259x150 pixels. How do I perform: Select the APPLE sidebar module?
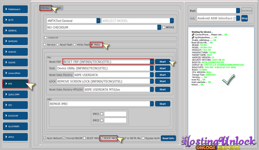(16, 137)
